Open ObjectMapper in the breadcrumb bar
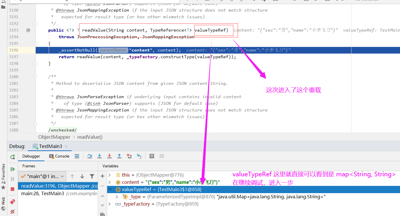 (x=54, y=137)
